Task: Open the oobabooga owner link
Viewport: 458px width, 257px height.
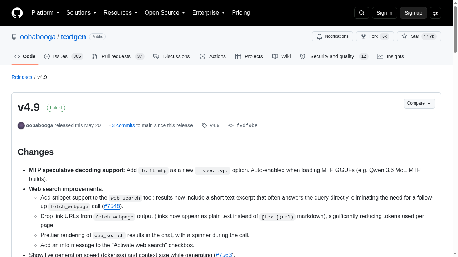Action: tap(38, 37)
